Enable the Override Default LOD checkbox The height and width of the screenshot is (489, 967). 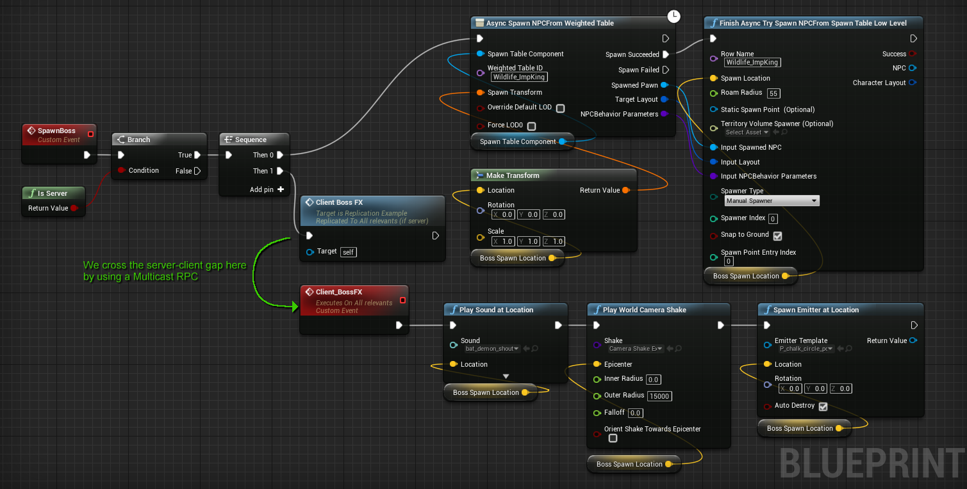pyautogui.click(x=560, y=108)
